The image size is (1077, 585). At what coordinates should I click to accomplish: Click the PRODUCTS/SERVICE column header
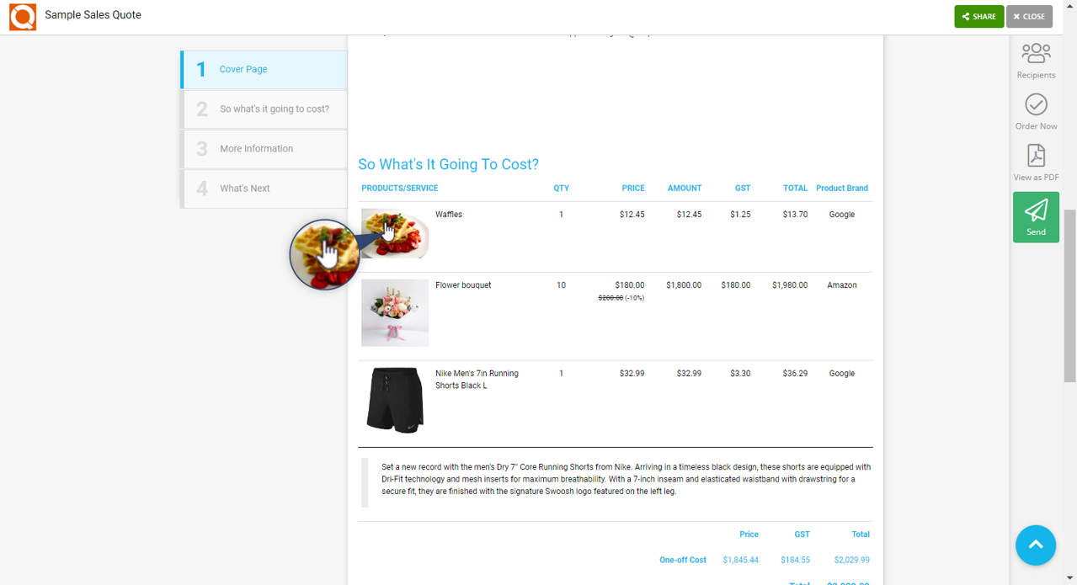(399, 188)
